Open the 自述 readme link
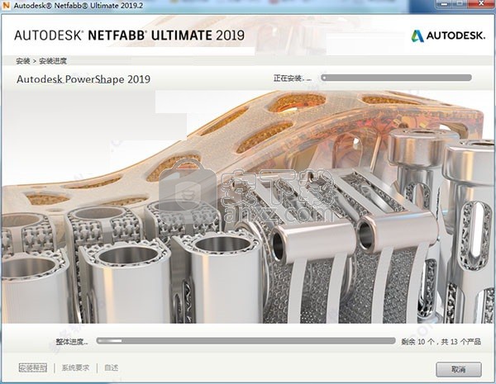This screenshot has height=384, width=496. pos(112,367)
